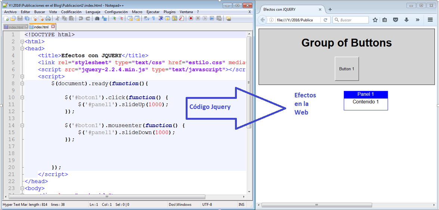This screenshot has height=210, width=439.
Task: Open the Document Map toolbar icon
Action: coord(174,19)
